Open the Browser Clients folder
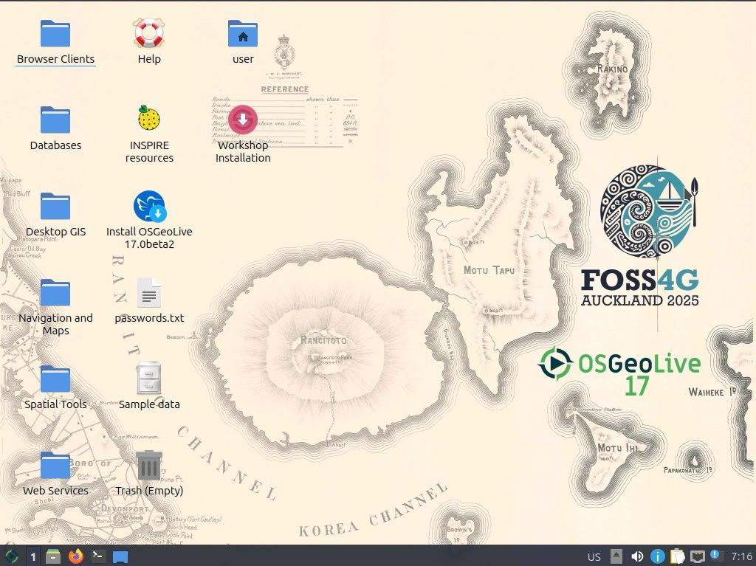This screenshot has width=756, height=566. coord(55,35)
